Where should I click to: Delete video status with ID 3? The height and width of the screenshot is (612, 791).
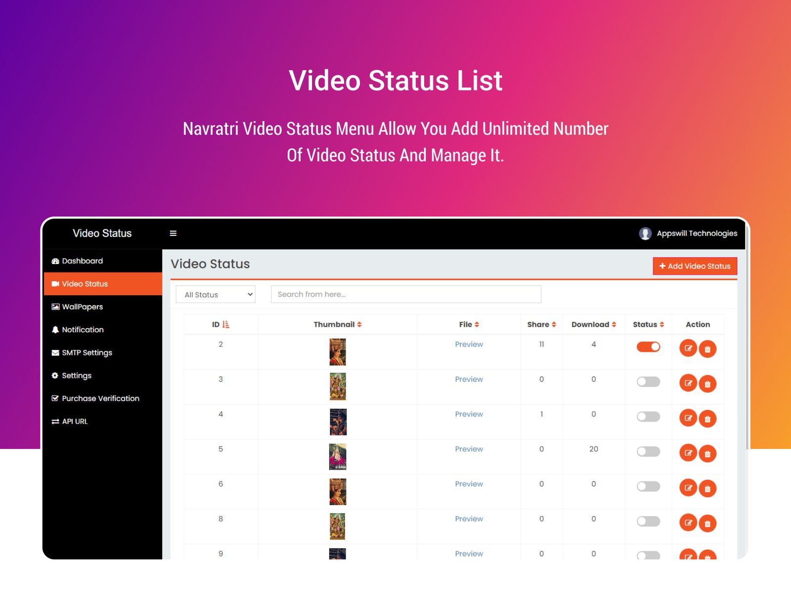707,384
